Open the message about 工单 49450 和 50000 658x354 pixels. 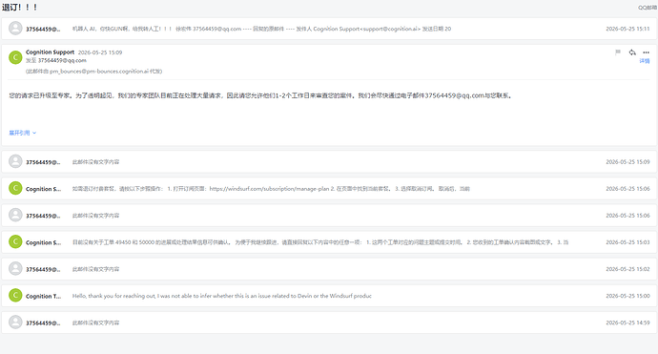click(329, 242)
